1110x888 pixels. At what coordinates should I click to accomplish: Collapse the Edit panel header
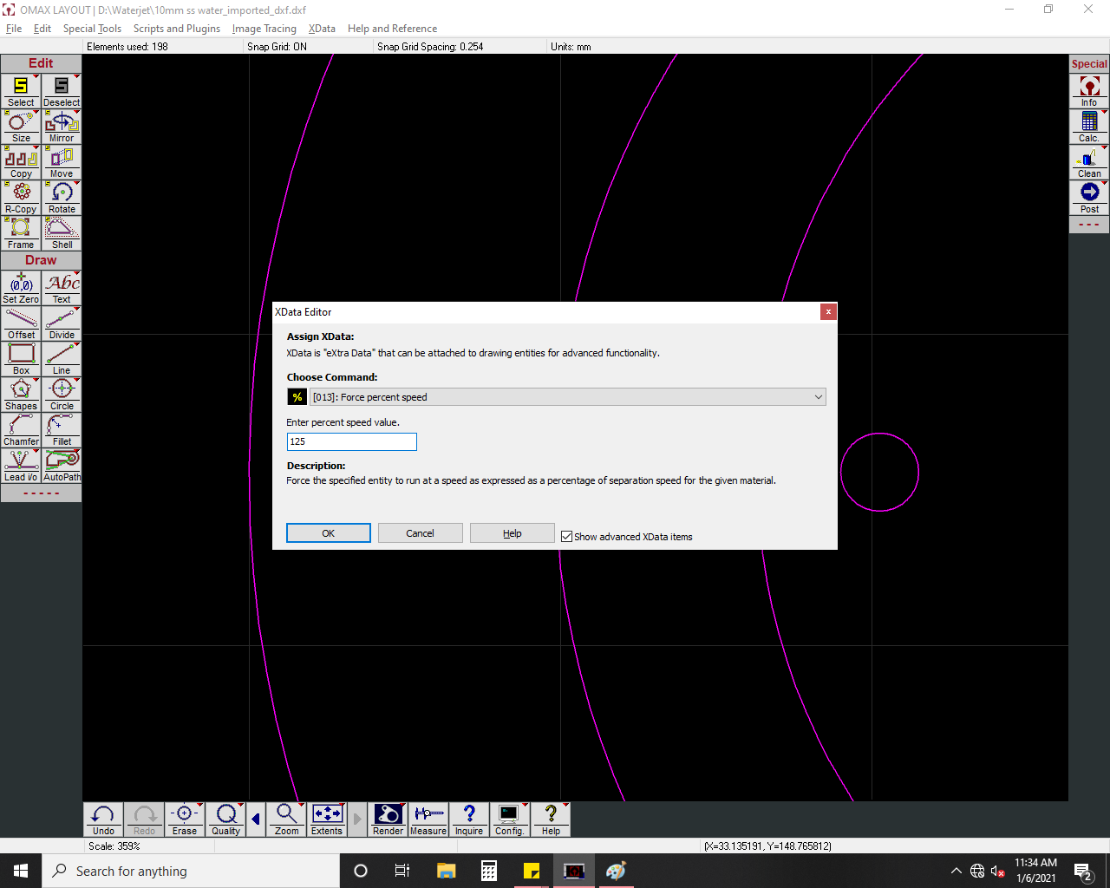41,63
